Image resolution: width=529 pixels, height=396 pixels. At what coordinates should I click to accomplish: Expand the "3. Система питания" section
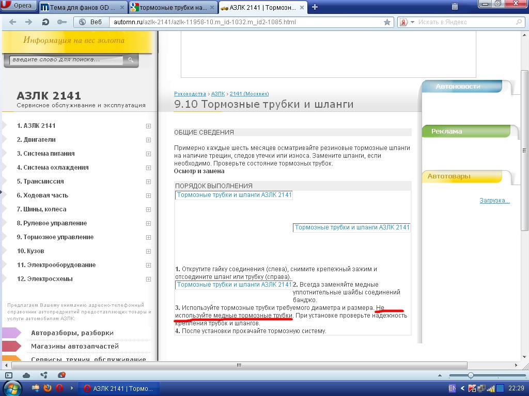pyautogui.click(x=148, y=154)
